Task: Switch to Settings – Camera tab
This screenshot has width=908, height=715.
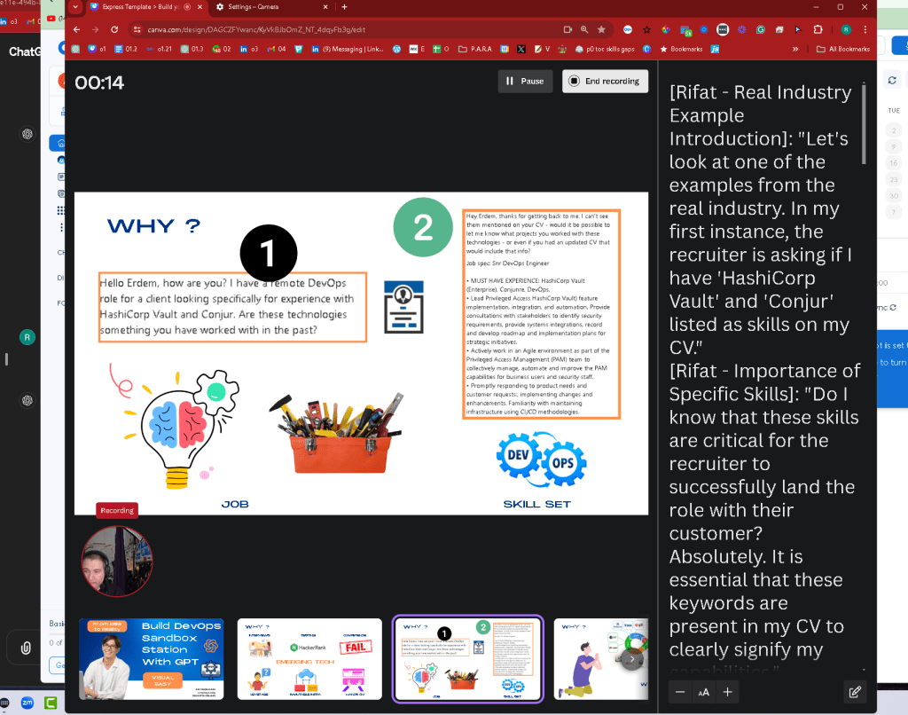Action: (x=254, y=7)
